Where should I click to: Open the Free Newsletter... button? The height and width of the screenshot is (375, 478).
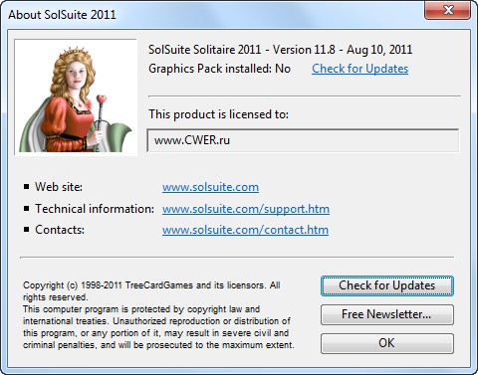(x=387, y=314)
